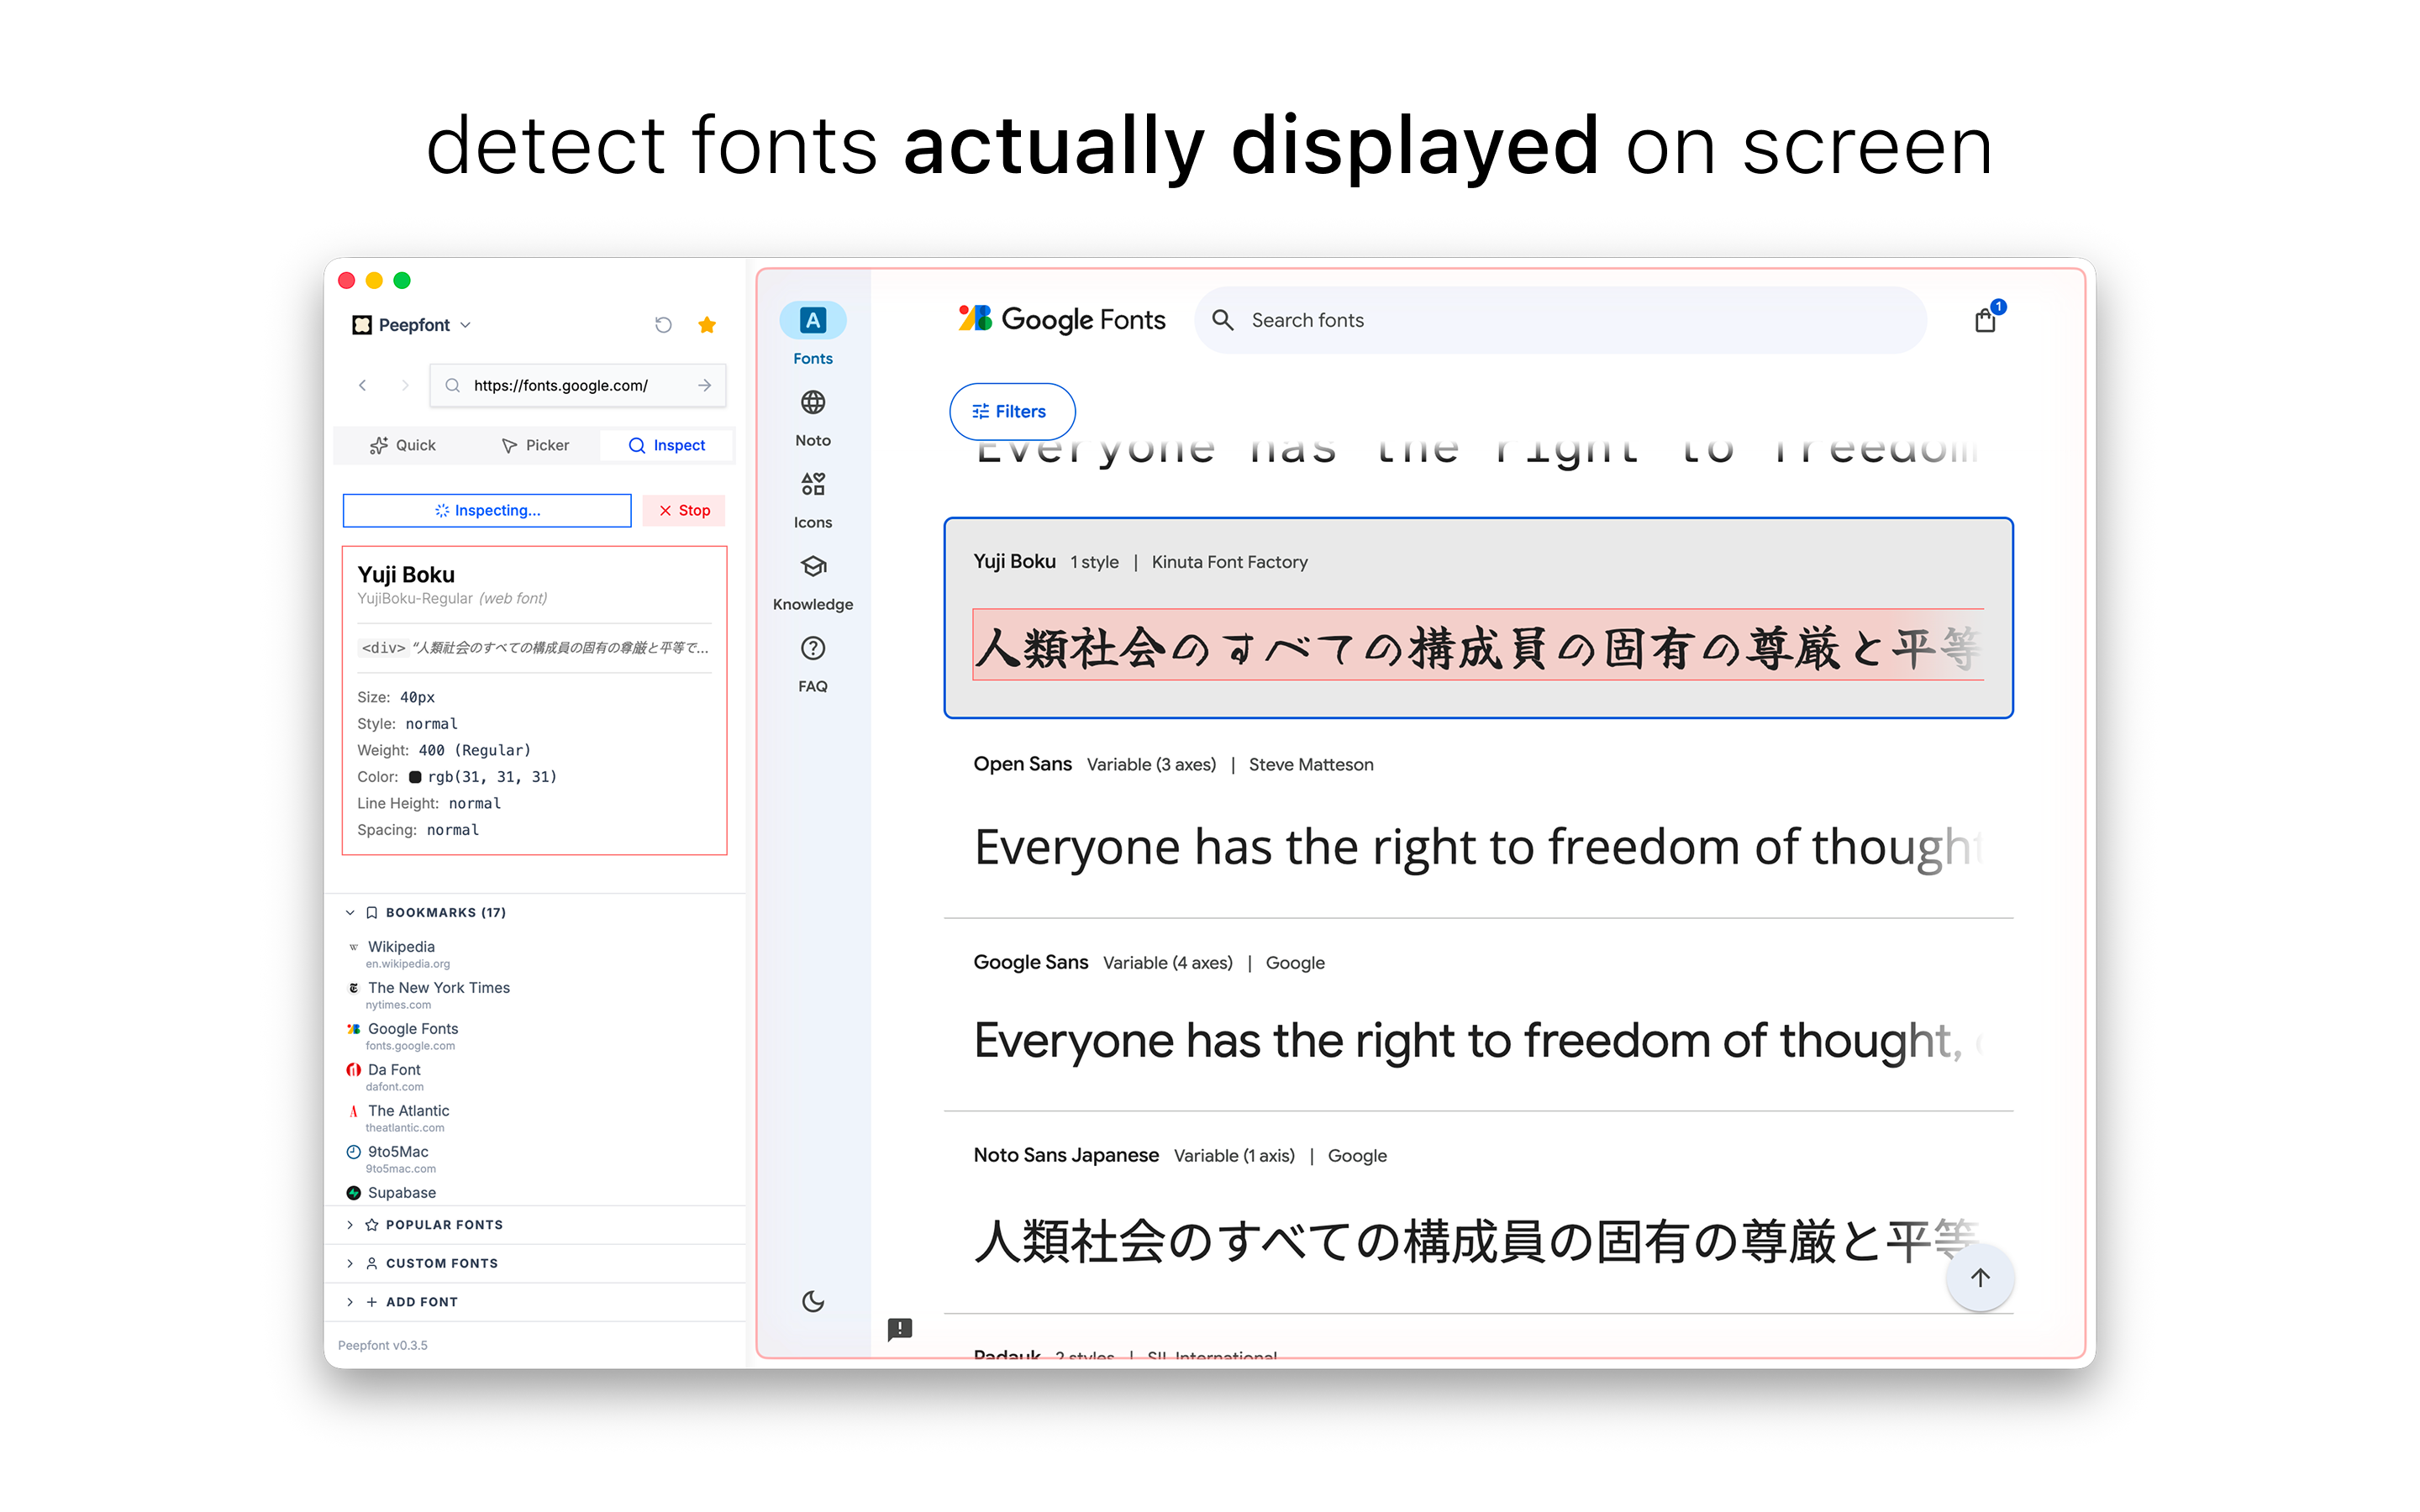Image resolution: width=2420 pixels, height=1512 pixels.
Task: Click the Custom Fonts person icon
Action: (372, 1263)
